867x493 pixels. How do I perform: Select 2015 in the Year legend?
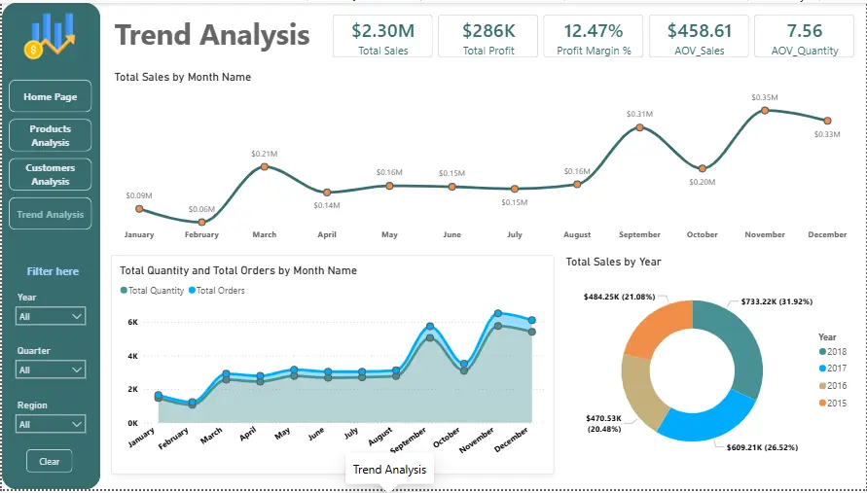coord(833,403)
